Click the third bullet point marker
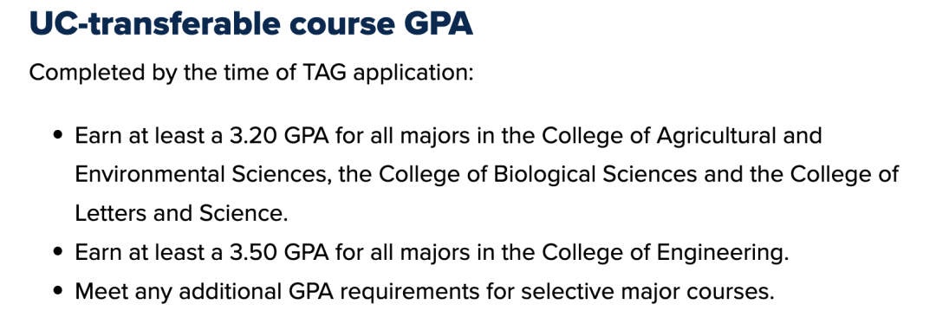 coord(57,292)
